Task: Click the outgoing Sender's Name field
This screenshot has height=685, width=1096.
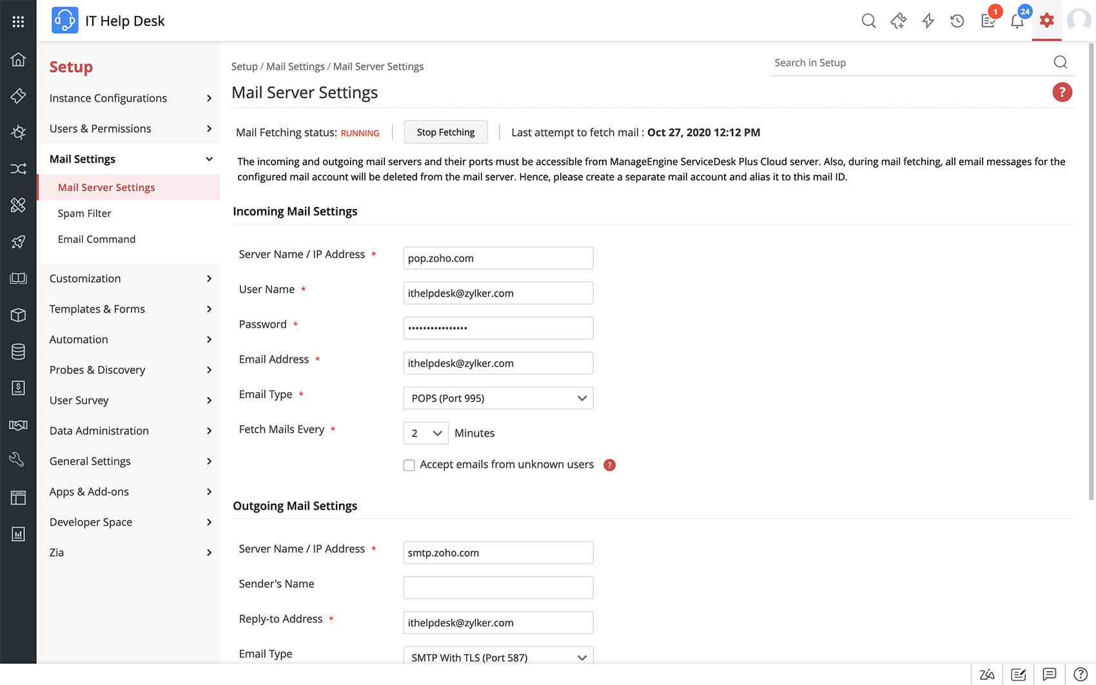Action: tap(498, 588)
